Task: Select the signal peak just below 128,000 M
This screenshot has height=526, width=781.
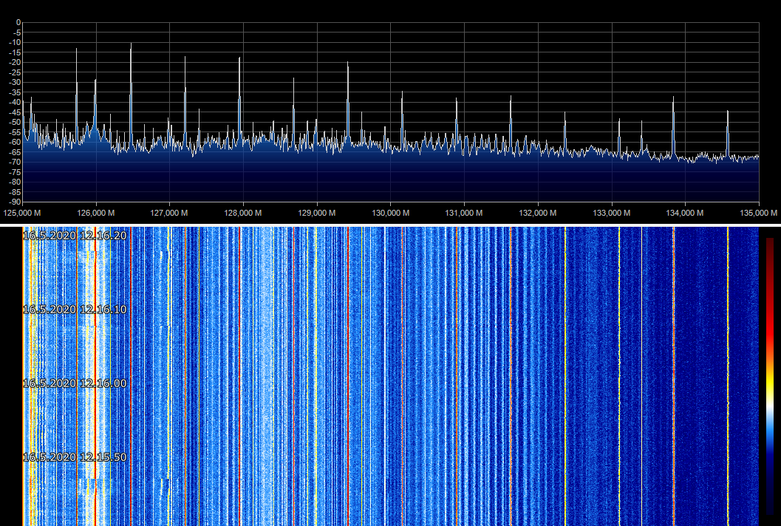Action: [x=239, y=59]
